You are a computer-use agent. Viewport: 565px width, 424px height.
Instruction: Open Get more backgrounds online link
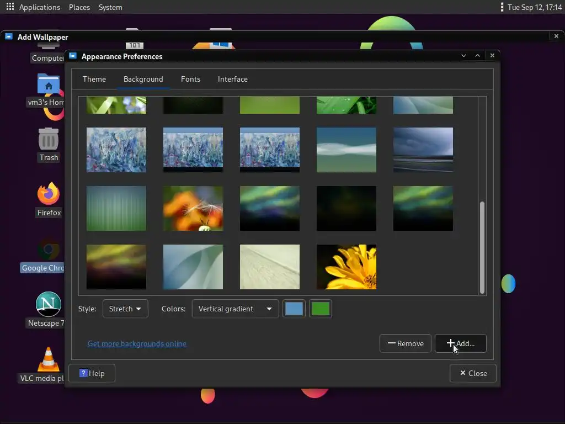[x=137, y=343]
